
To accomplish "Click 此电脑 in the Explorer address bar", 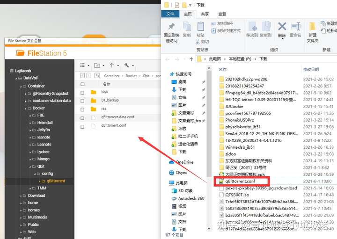I will tap(215, 59).
